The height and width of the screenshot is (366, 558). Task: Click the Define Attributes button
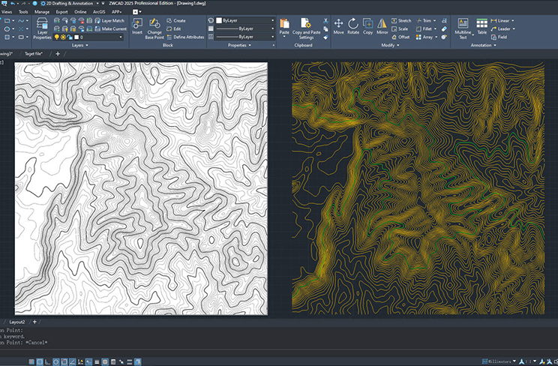(184, 36)
